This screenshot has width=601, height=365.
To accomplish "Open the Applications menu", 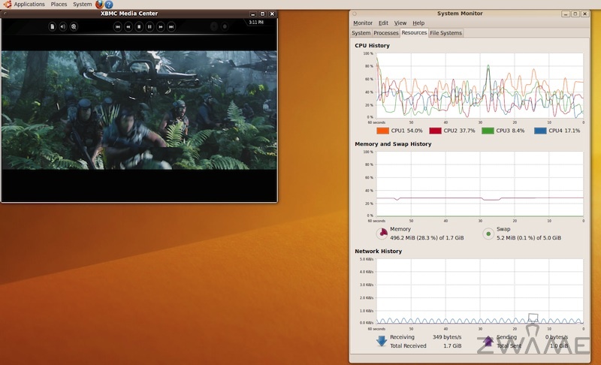I will pos(29,5).
